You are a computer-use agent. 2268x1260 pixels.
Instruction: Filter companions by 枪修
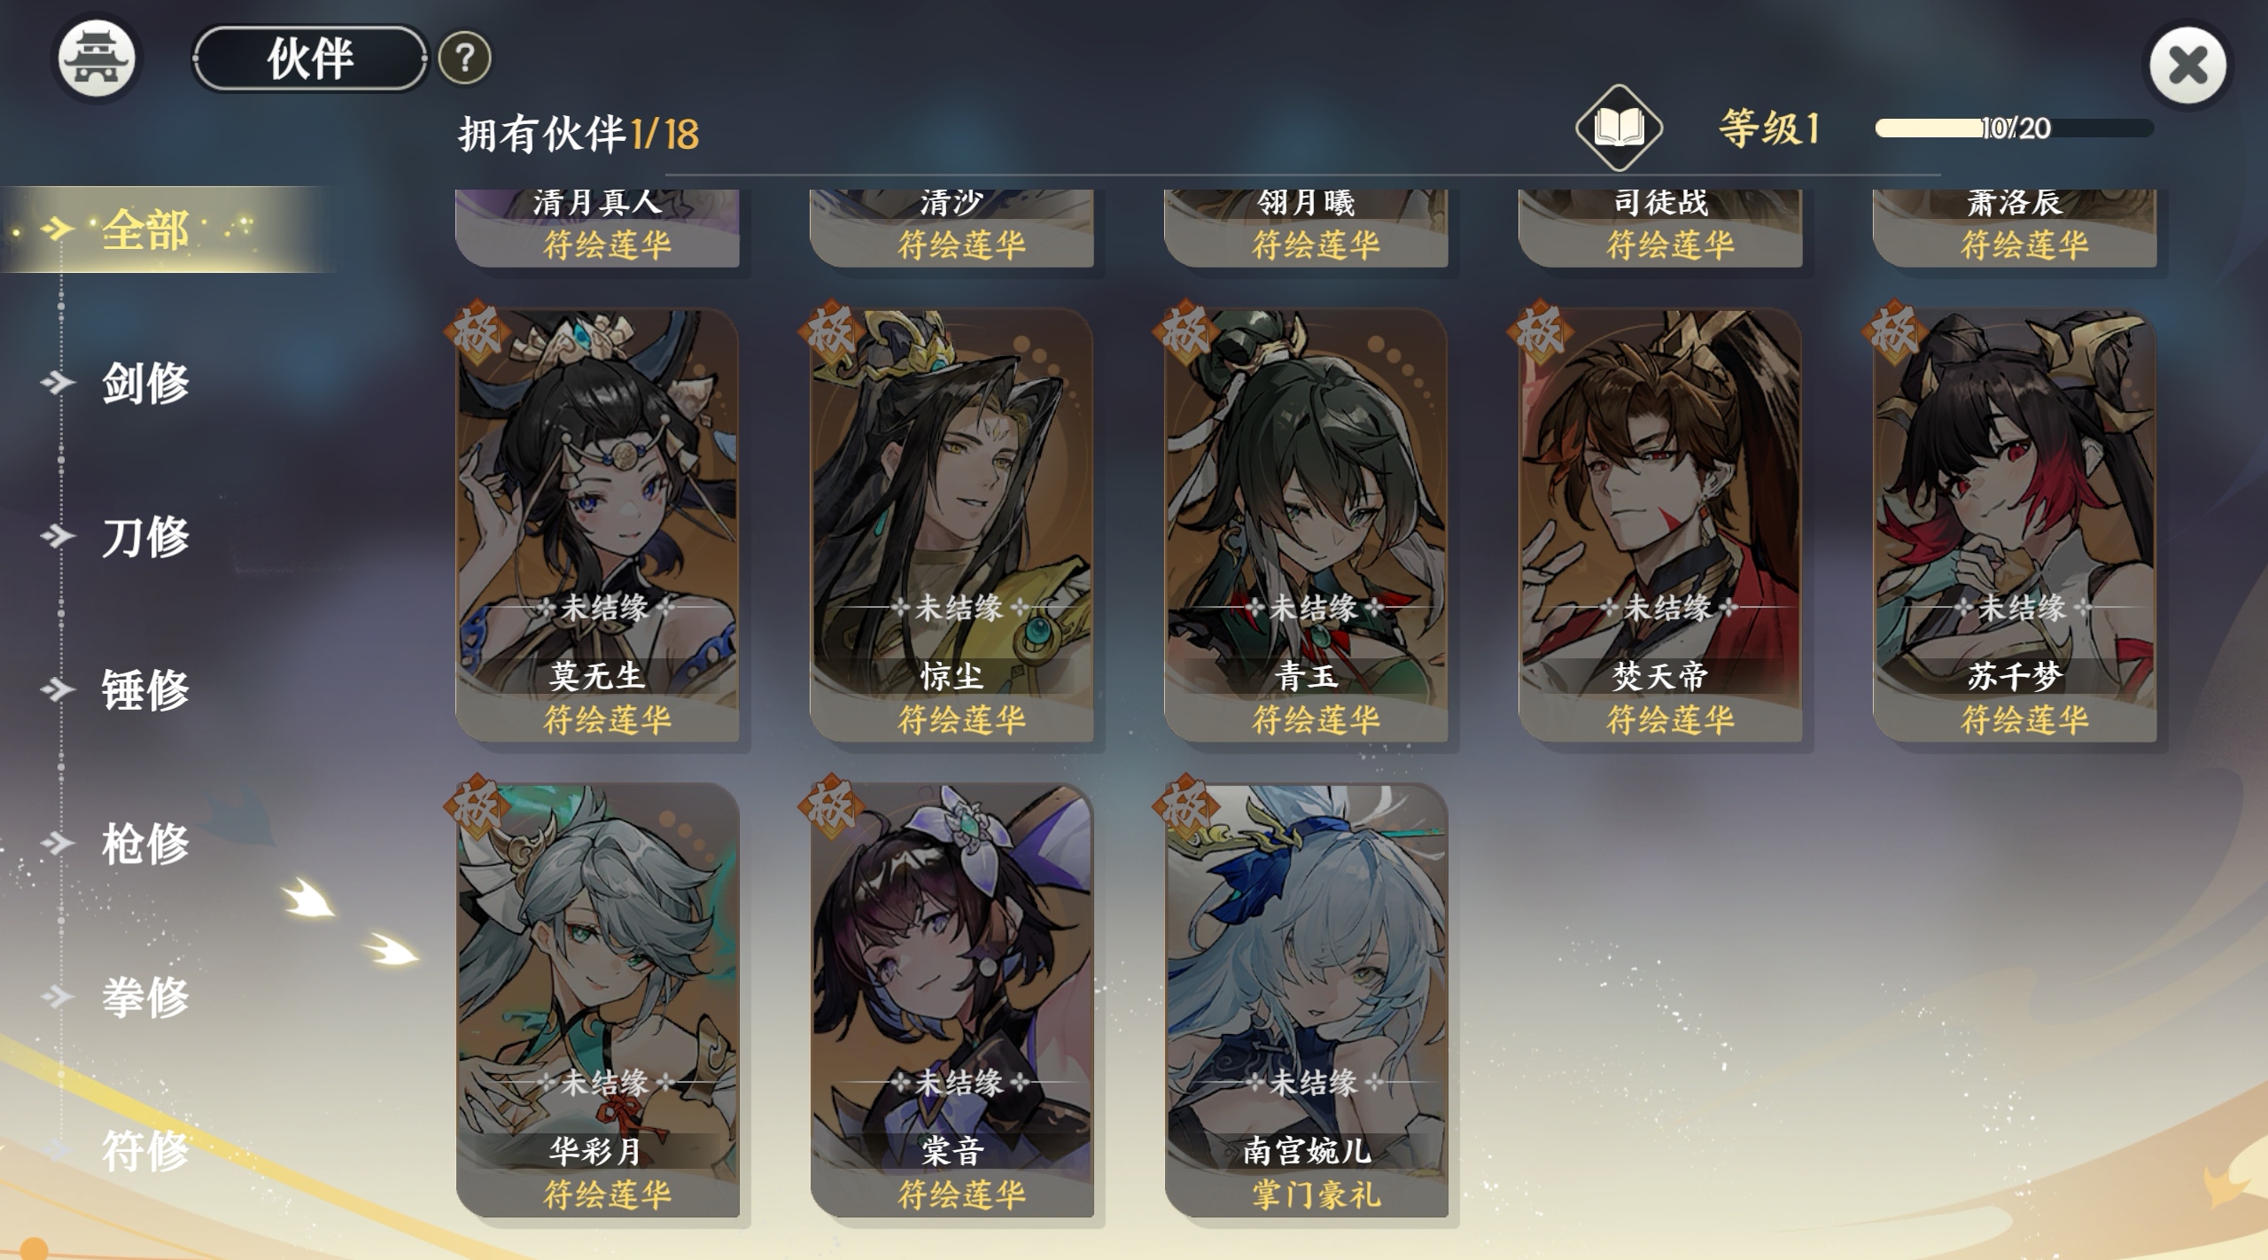pos(145,843)
